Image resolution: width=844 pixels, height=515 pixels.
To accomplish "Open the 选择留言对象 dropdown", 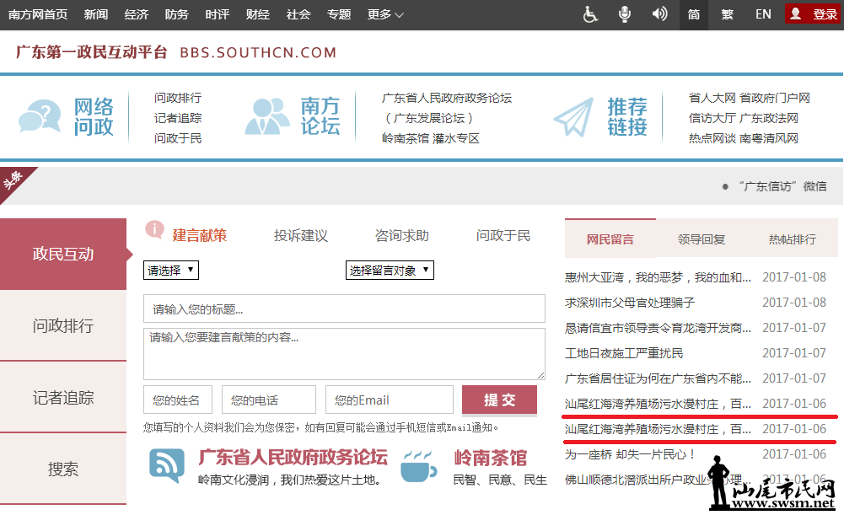I will pos(390,271).
